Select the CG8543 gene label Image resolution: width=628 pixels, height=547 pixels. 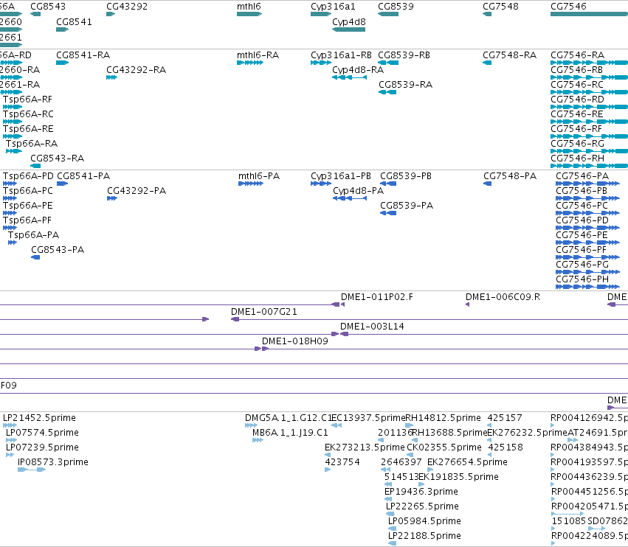[x=48, y=7]
